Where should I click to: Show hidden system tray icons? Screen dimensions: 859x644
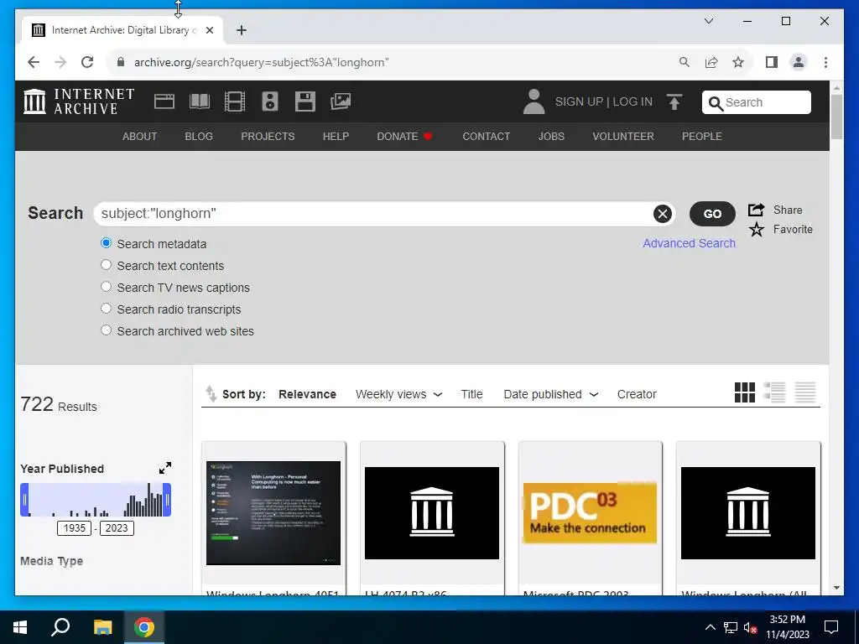click(x=710, y=627)
